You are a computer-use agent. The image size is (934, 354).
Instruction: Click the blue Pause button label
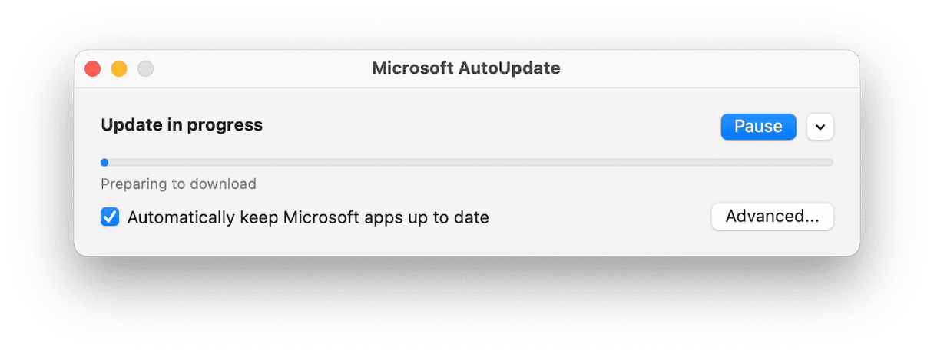(x=757, y=127)
